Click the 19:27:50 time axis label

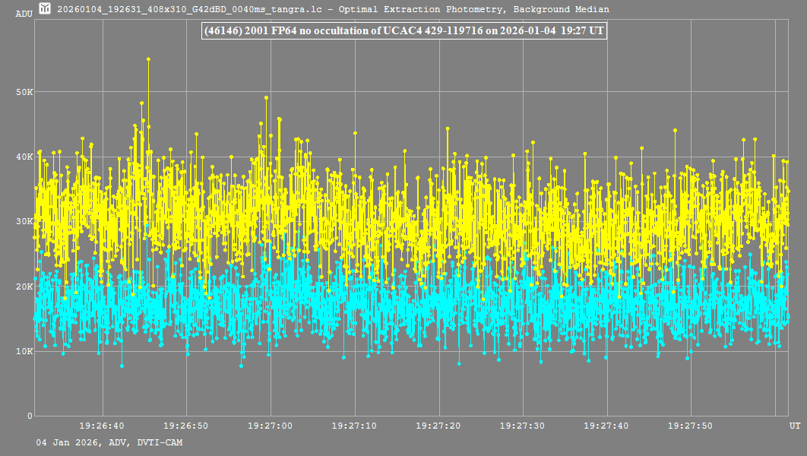[x=691, y=426]
